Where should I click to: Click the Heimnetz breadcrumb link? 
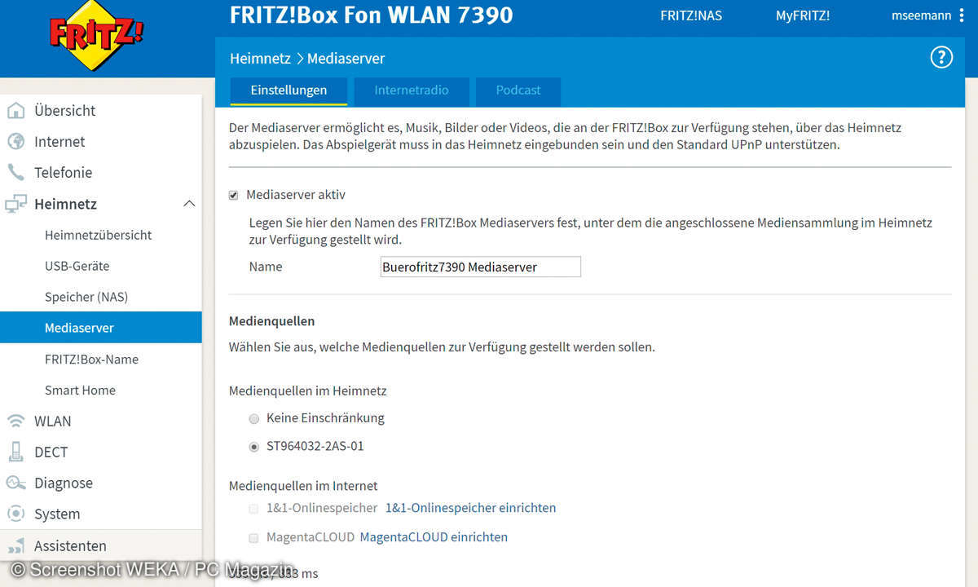click(261, 59)
